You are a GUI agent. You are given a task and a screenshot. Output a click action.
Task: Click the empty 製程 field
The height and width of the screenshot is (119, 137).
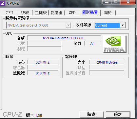(44, 49)
